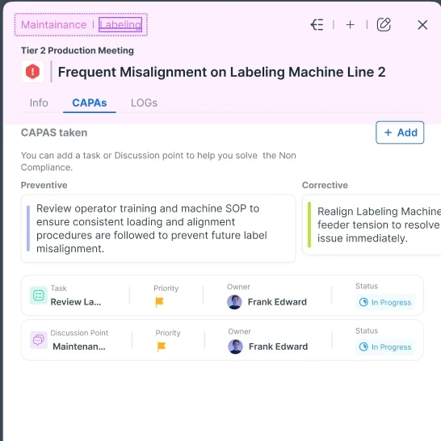Click the Tier 2 Production Meeting label

click(78, 51)
